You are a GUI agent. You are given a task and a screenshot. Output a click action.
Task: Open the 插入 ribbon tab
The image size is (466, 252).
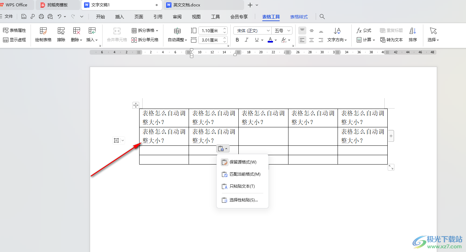click(x=120, y=17)
